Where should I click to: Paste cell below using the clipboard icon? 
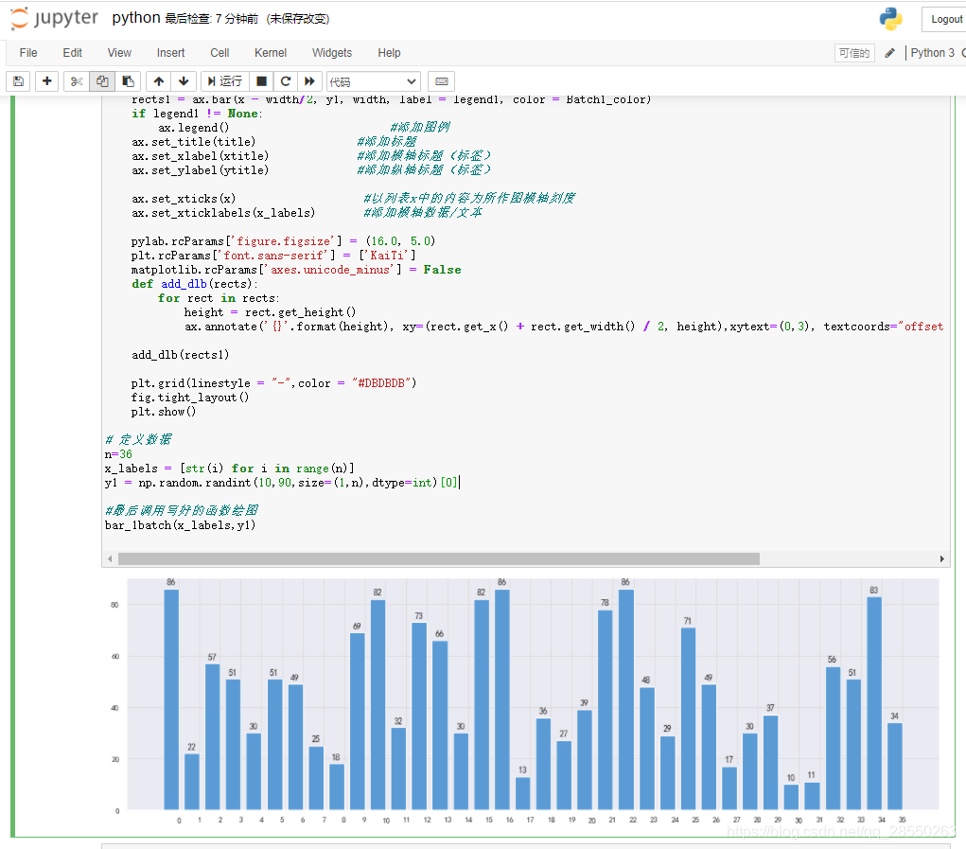(128, 81)
